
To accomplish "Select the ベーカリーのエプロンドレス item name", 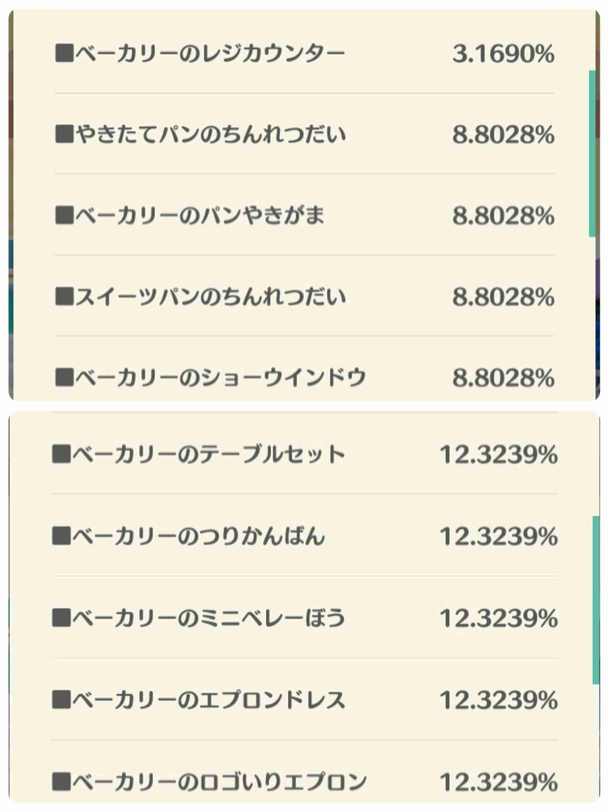I will pos(208,700).
